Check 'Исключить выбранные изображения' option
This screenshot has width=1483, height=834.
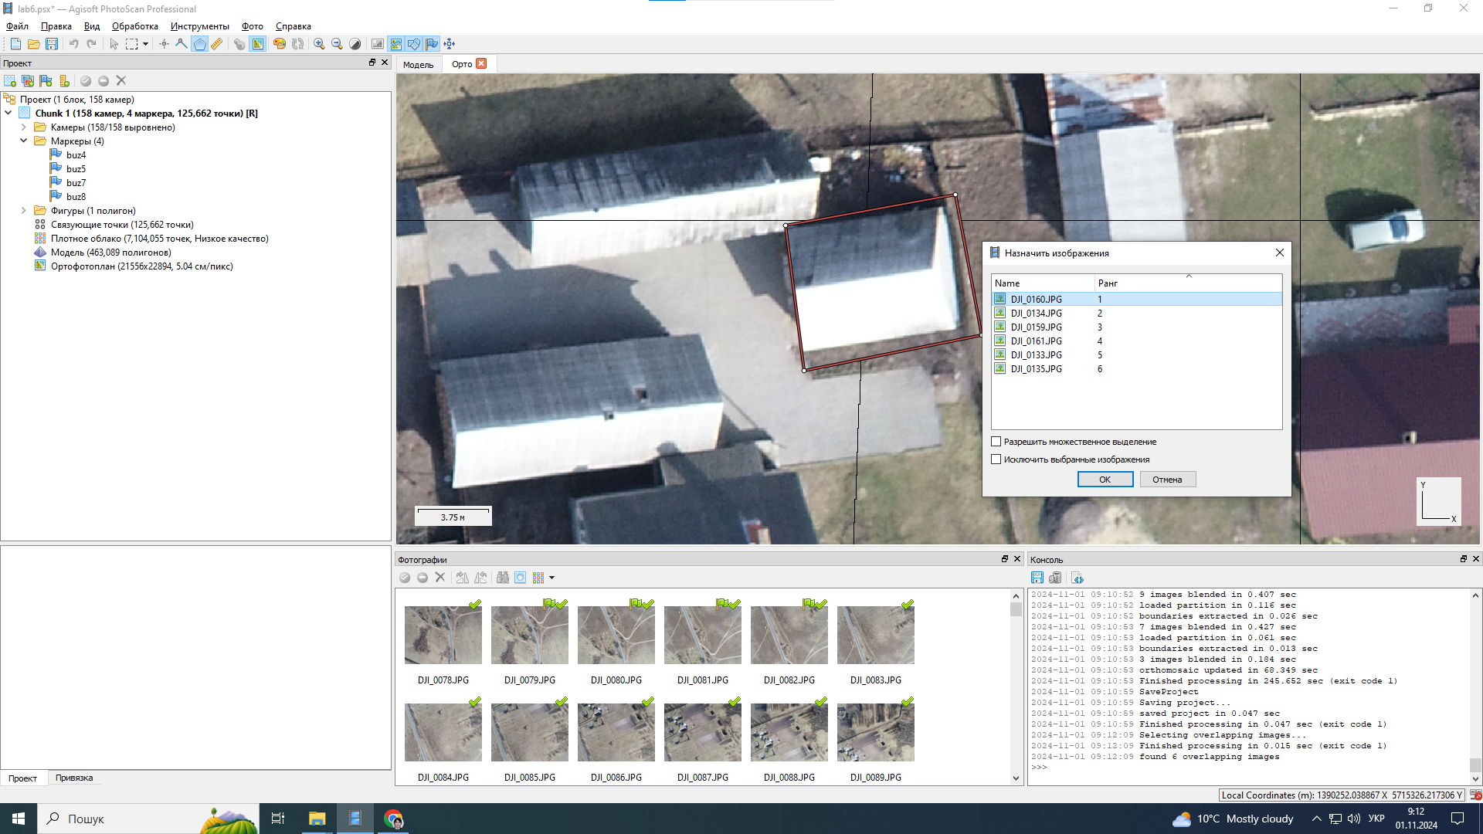coord(996,459)
